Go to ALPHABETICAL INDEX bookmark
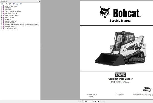153x103 pixels. [x=11, y=29]
